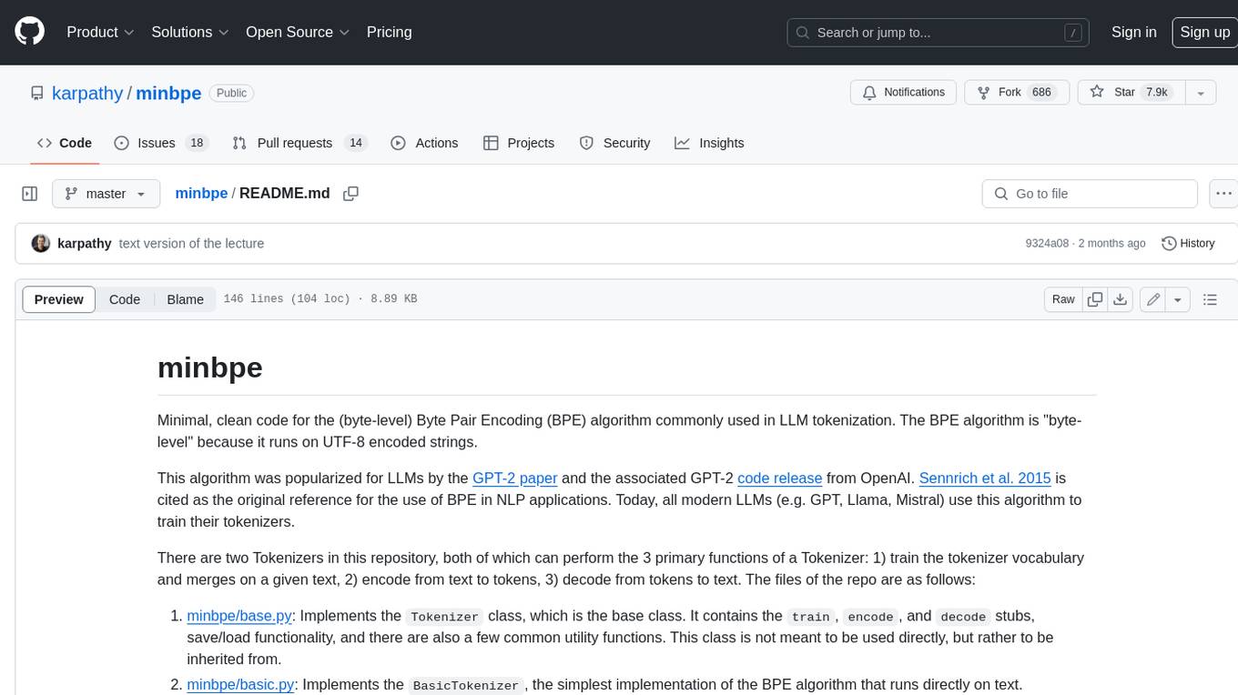This screenshot has height=695, width=1238.
Task: Open the minbpe/base.py file link
Action: pyautogui.click(x=239, y=616)
